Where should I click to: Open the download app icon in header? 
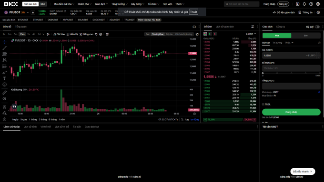coord(297,4)
